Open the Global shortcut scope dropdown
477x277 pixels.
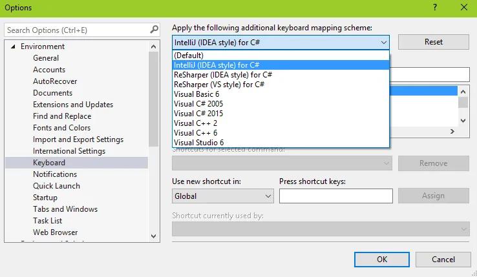coord(223,196)
